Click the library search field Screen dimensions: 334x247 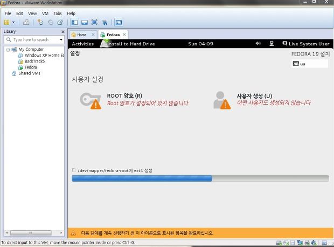34,40
